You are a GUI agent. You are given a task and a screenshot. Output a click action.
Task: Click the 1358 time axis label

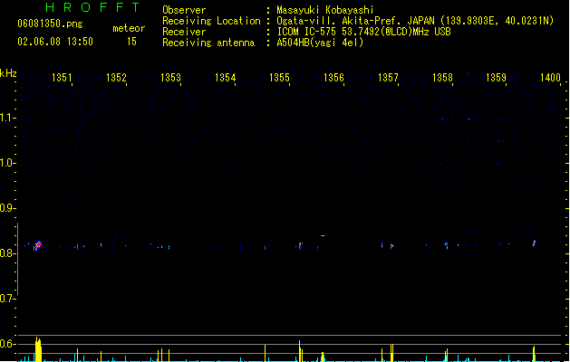pyautogui.click(x=442, y=78)
